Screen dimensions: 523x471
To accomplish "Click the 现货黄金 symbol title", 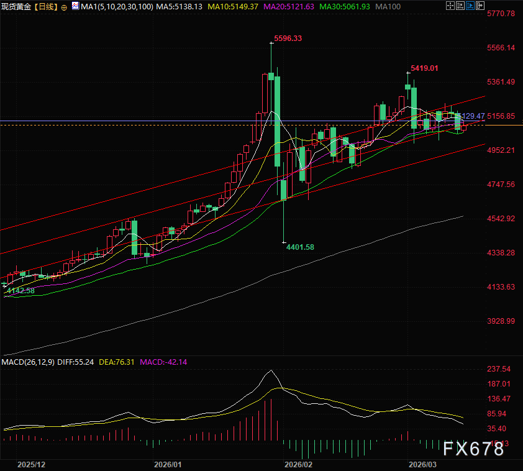I will click(x=16, y=7).
